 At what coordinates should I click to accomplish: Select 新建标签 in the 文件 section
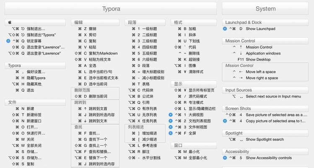tap(27, 115)
